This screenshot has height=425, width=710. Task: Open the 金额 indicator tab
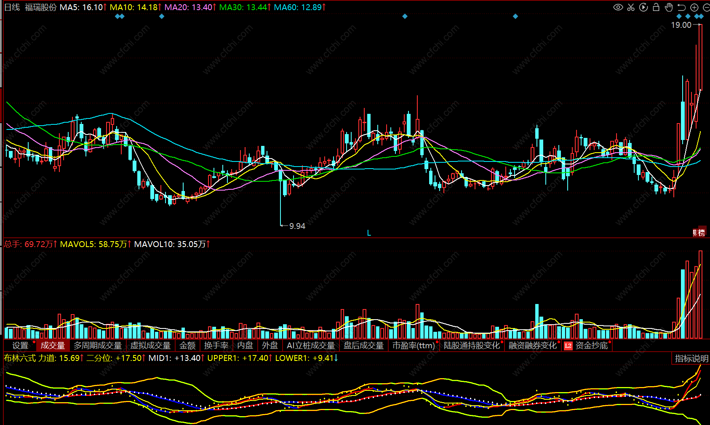tap(187, 346)
